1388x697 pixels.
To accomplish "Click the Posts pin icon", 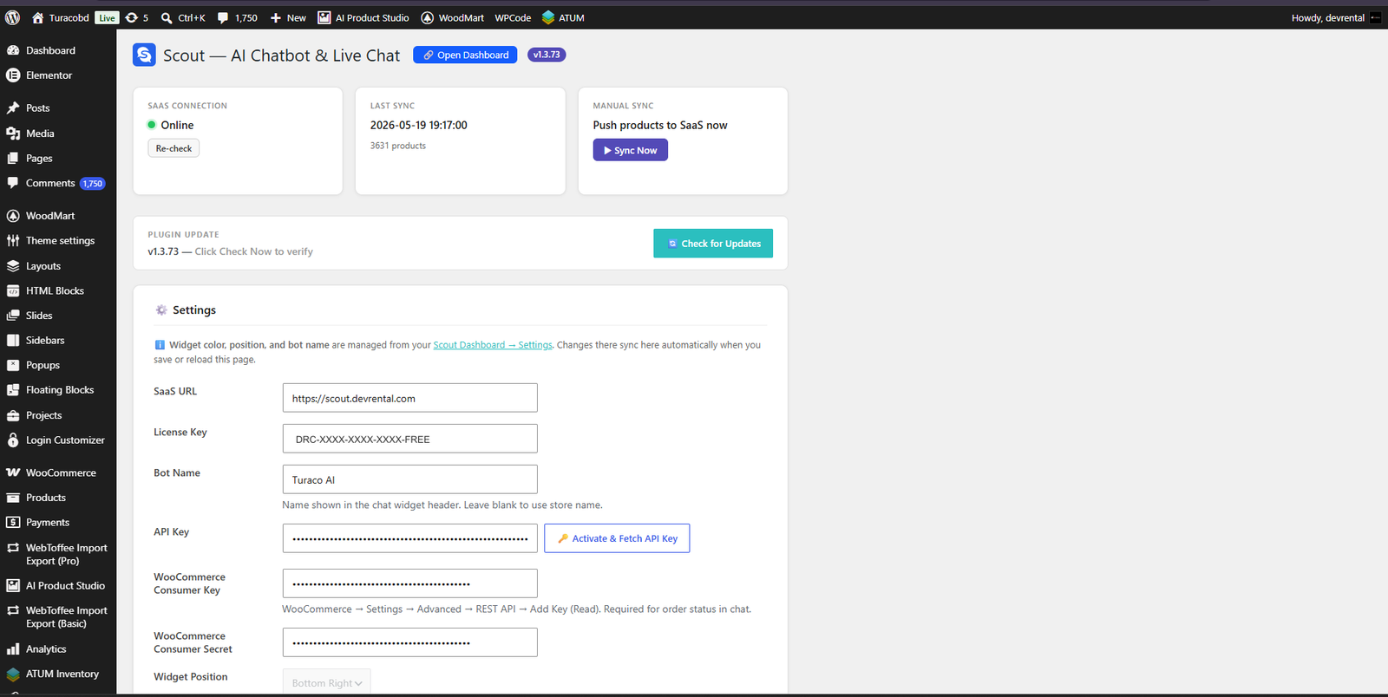I will (x=13, y=108).
